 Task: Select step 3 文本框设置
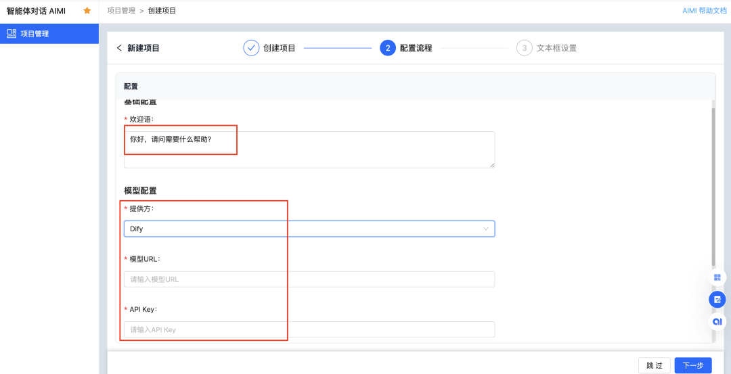(x=546, y=48)
